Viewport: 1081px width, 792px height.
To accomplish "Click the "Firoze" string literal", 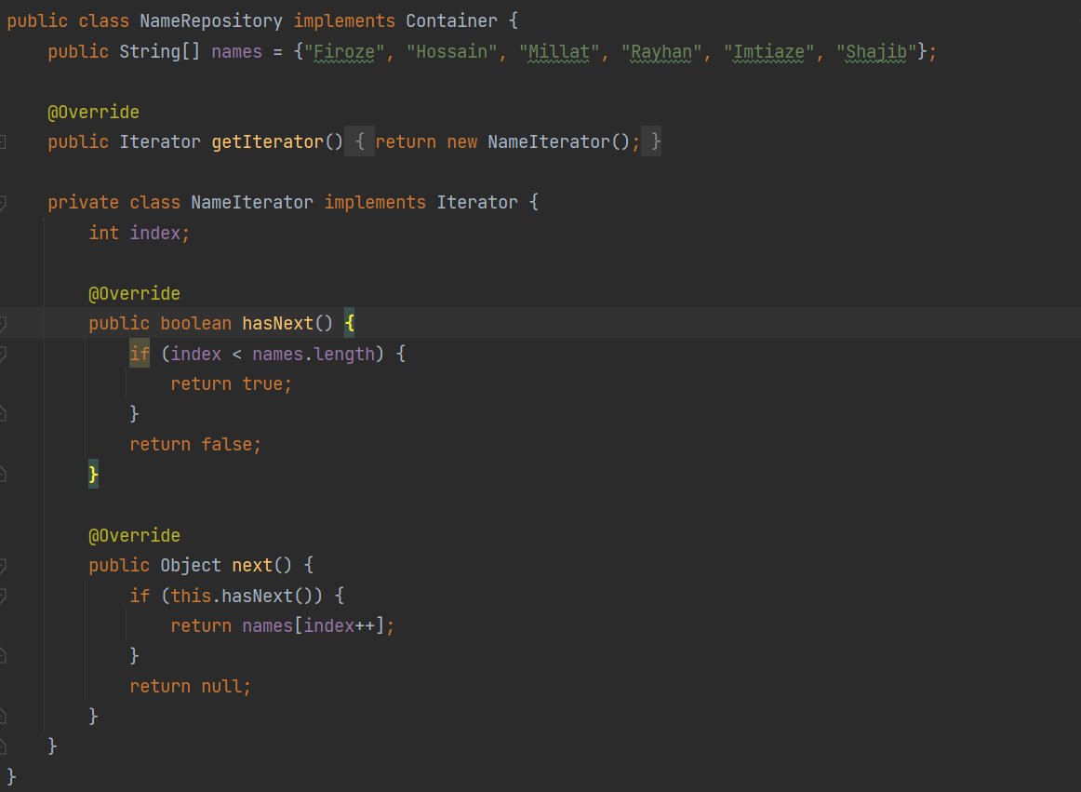I will (x=344, y=52).
